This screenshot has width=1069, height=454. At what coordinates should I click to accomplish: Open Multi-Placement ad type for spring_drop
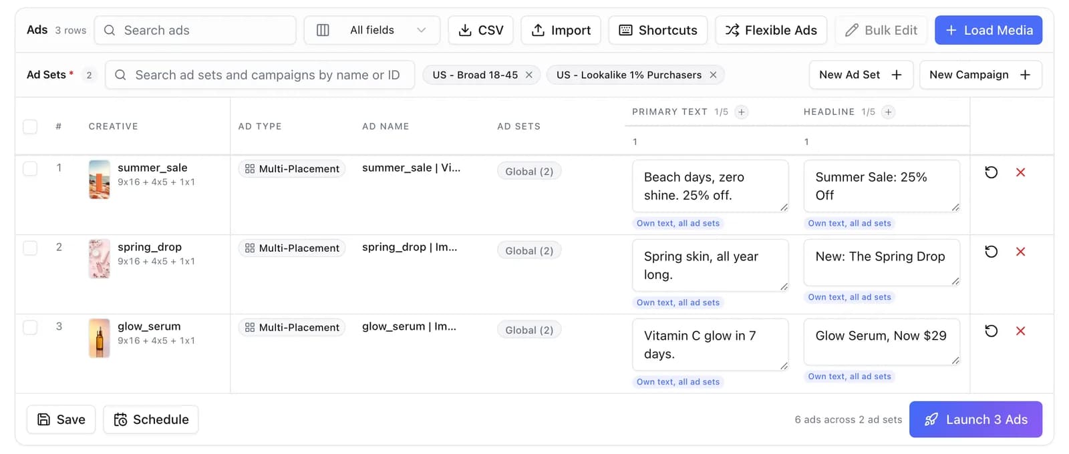coord(292,248)
